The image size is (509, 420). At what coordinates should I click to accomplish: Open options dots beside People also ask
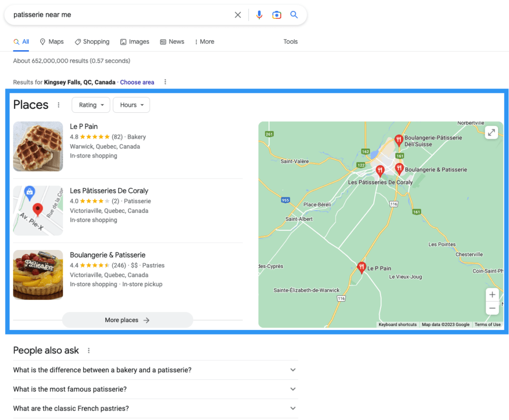(x=88, y=350)
